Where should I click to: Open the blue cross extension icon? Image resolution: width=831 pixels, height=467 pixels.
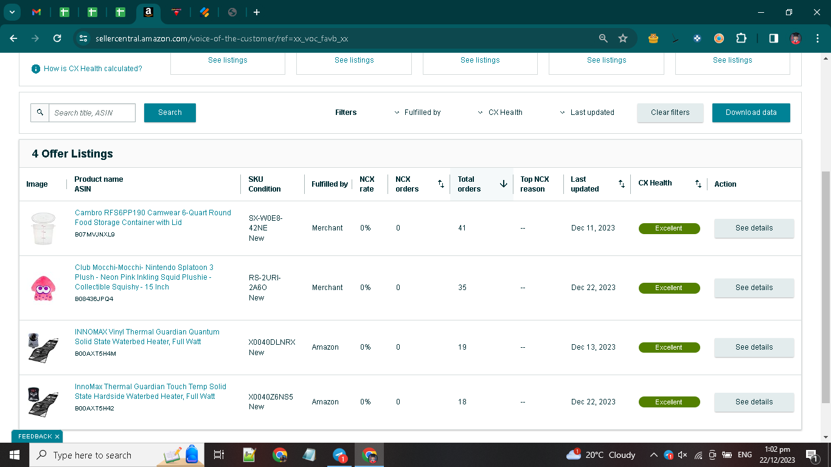pyautogui.click(x=697, y=38)
